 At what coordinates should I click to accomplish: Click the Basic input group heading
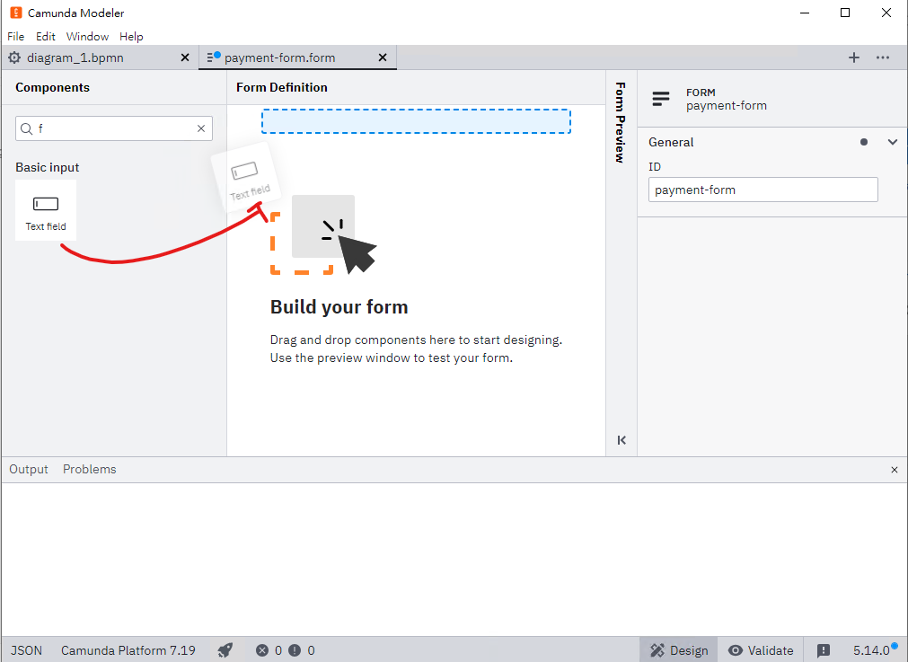[x=48, y=167]
